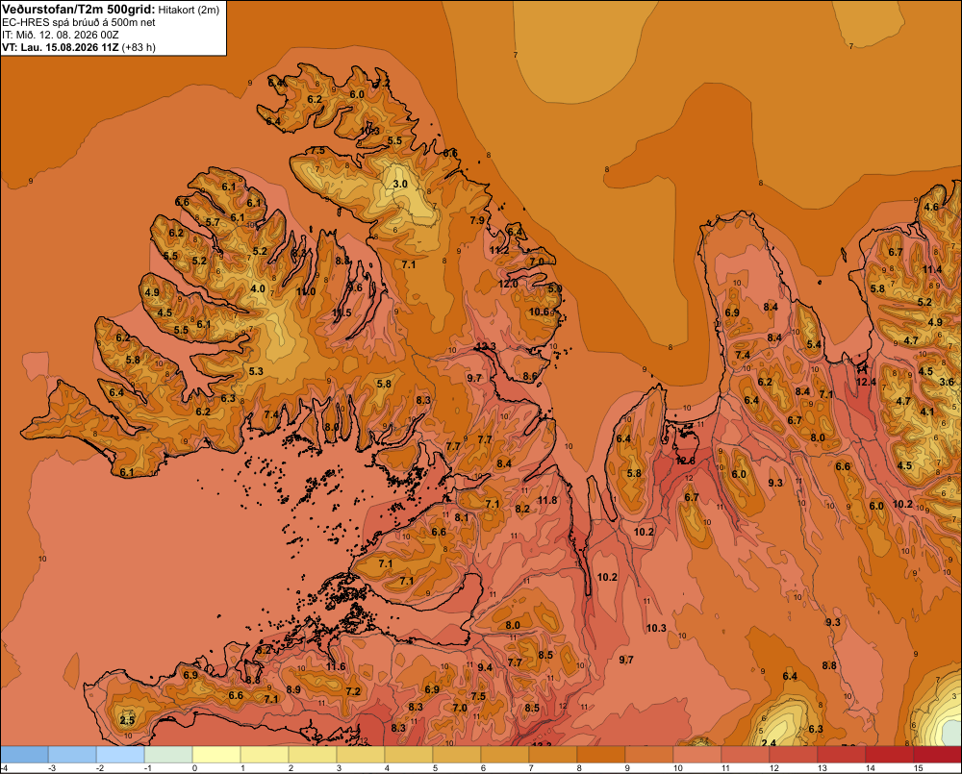
Task: Click the EC-HRES spá model description line
Action: tap(79, 23)
